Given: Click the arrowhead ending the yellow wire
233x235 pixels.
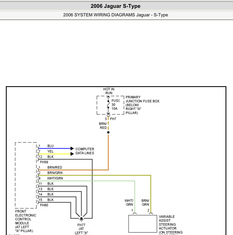Looking at the screenshot, I should pyautogui.click(x=72, y=154).
